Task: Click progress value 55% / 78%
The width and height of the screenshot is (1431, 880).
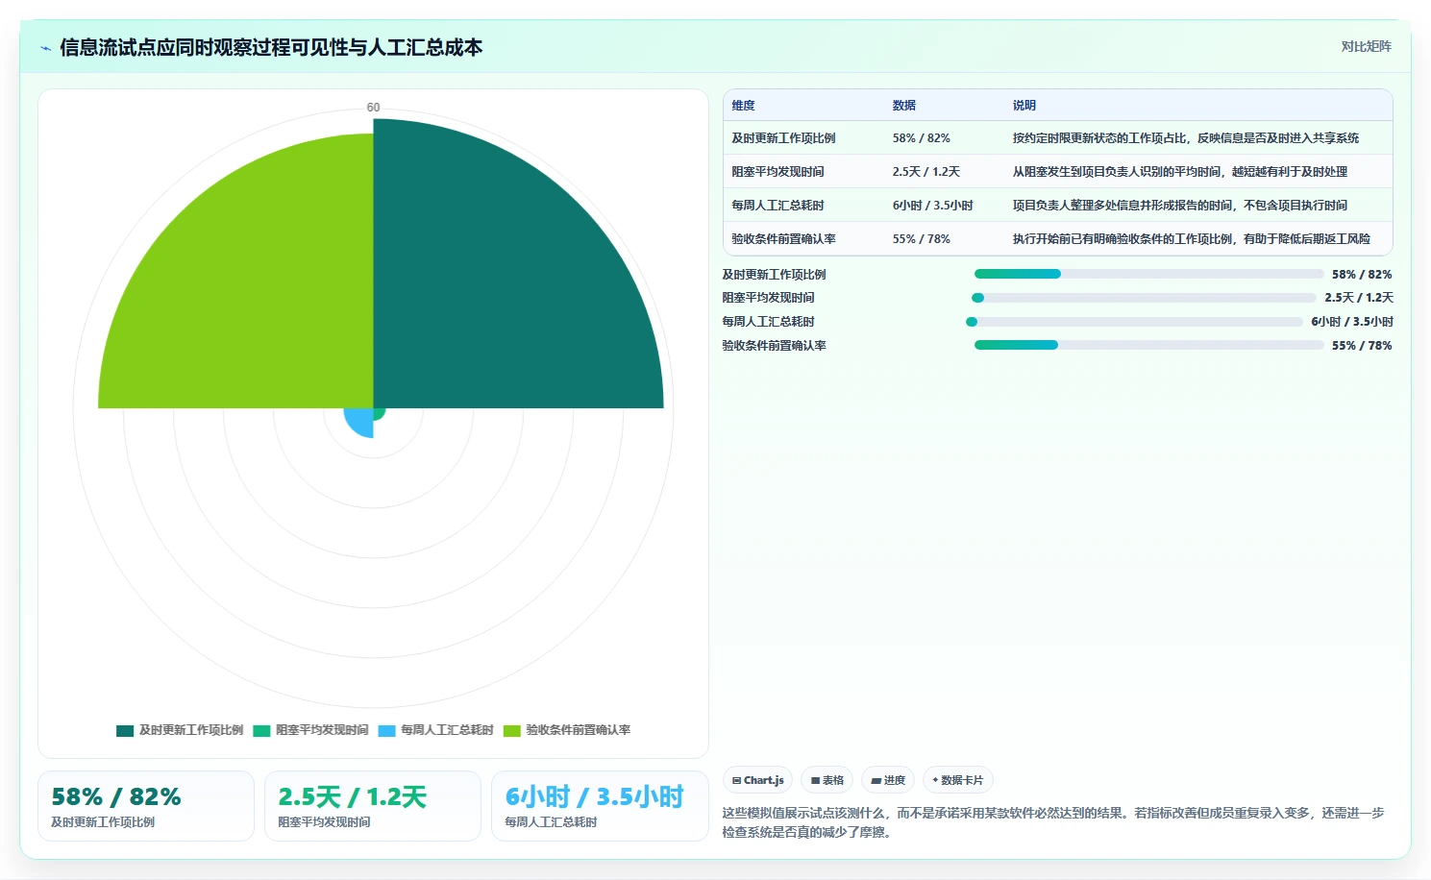Action: [x=1362, y=346]
